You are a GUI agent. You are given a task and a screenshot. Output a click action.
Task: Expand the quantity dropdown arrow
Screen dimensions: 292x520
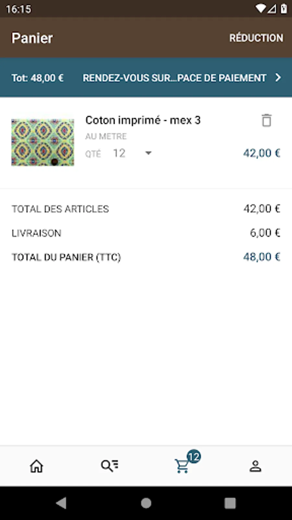pos(148,153)
